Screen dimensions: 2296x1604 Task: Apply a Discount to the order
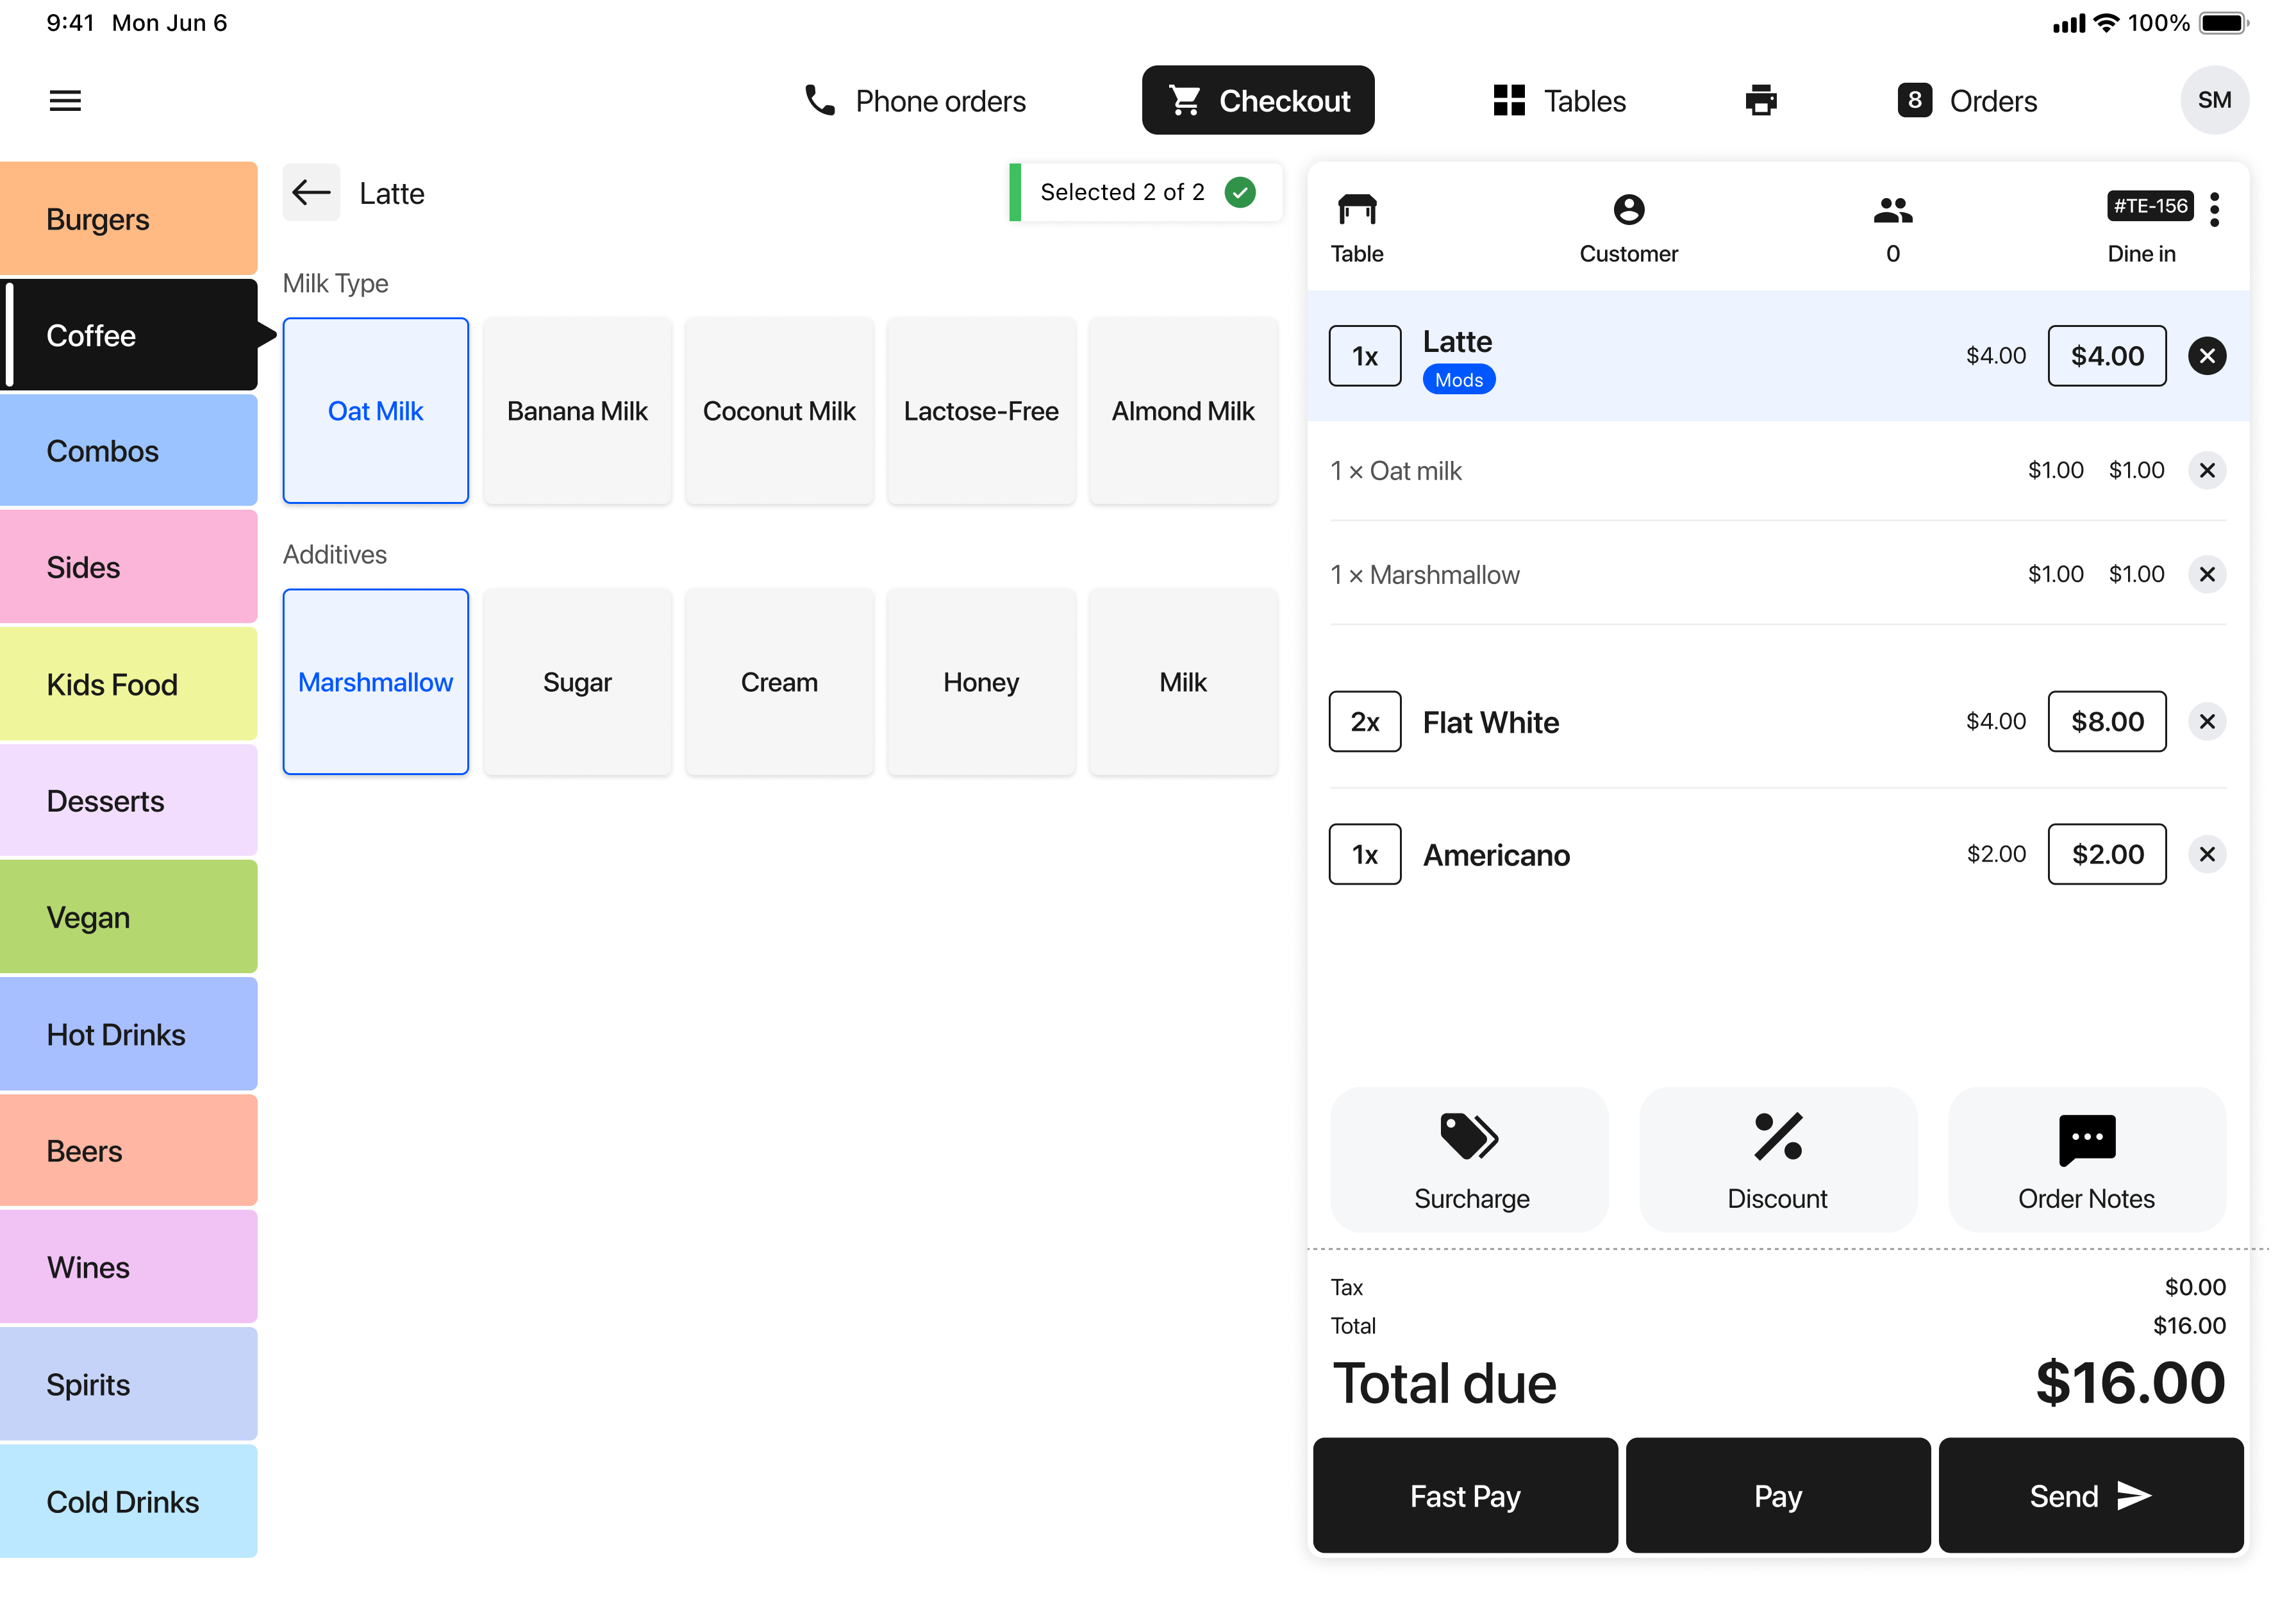tap(1777, 1160)
